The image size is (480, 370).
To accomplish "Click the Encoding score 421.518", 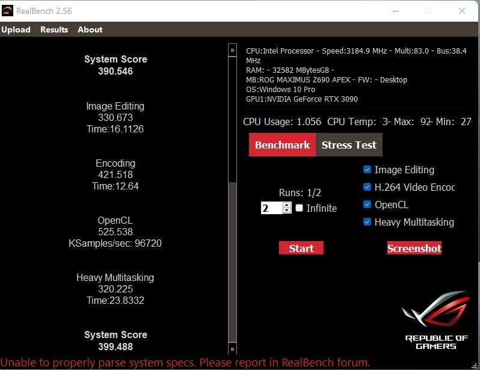I will pos(115,174).
